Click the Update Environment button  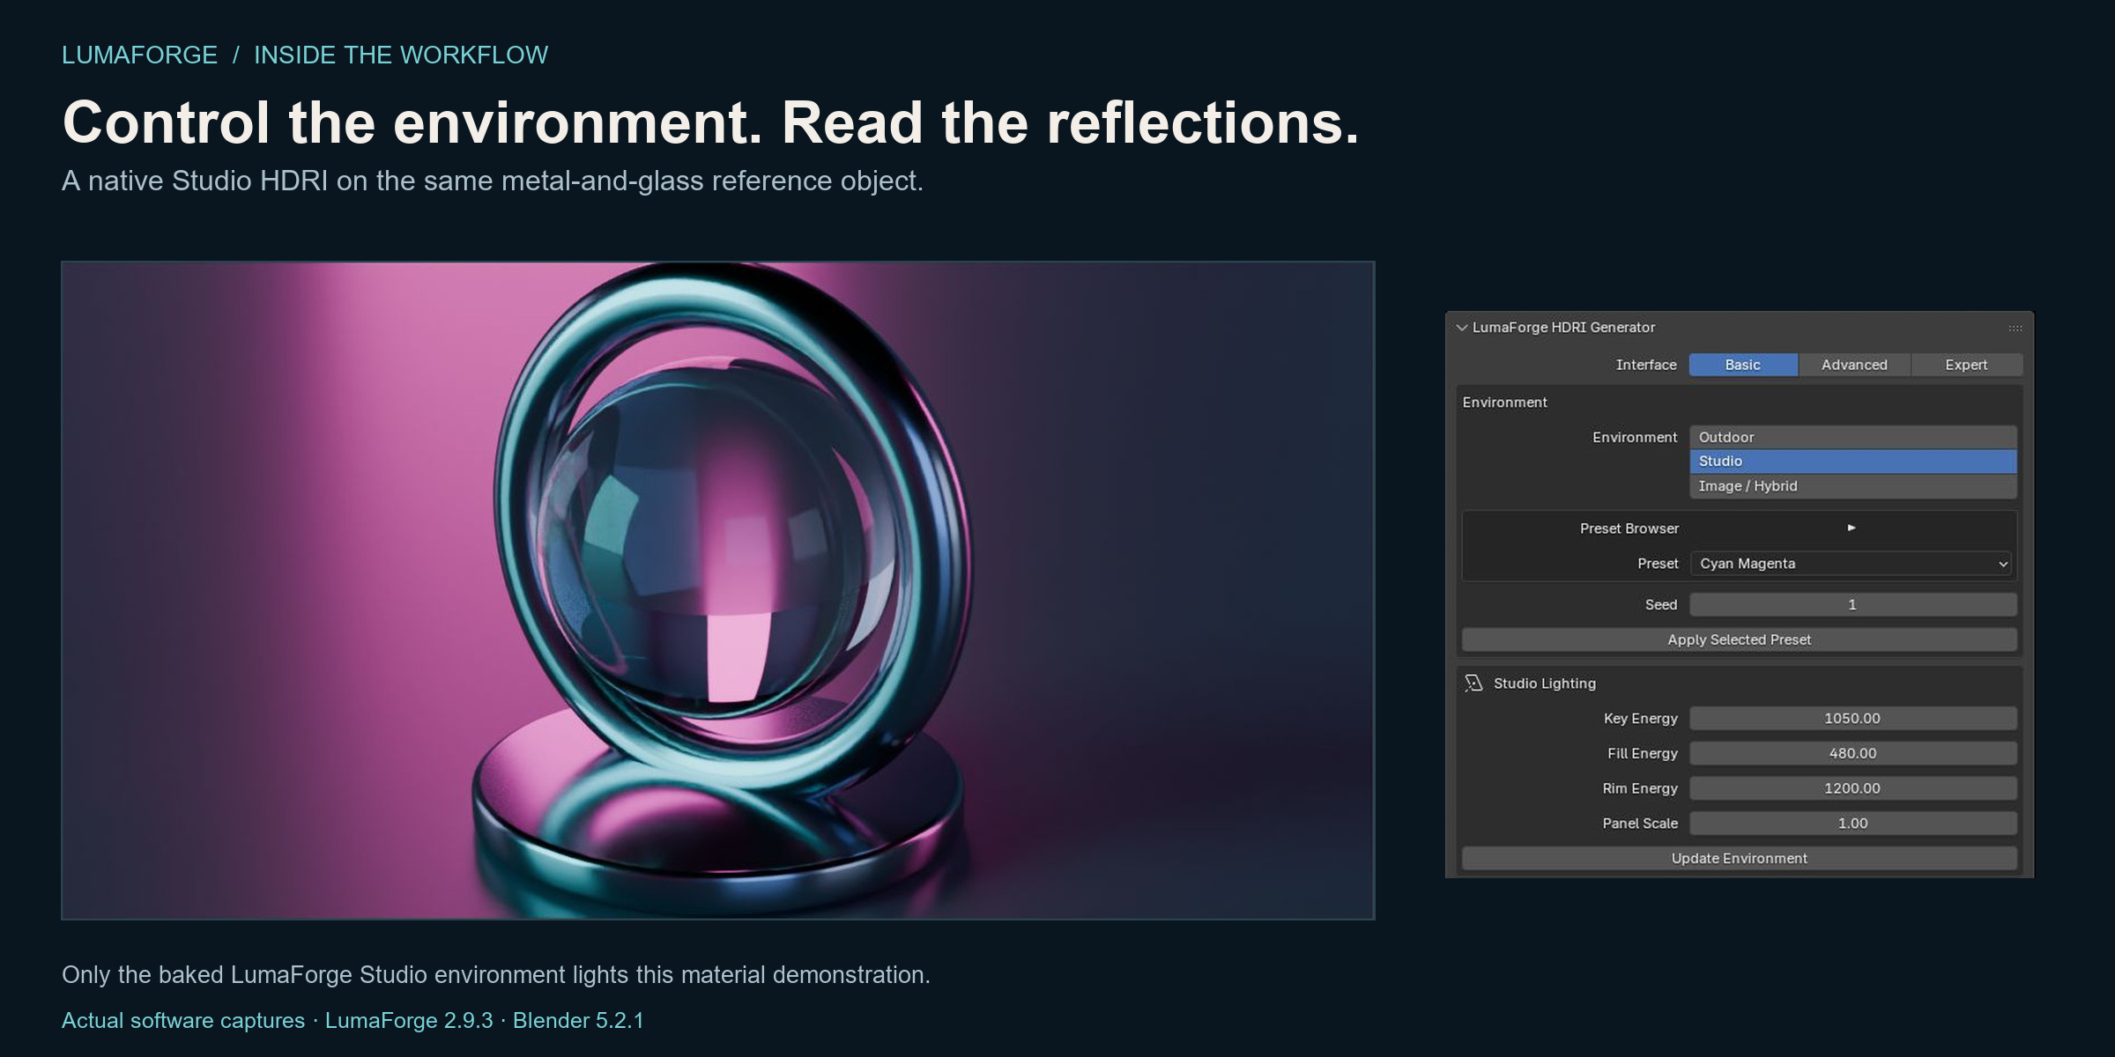point(1740,859)
